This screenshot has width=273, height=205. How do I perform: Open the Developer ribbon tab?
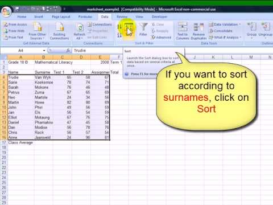(x=159, y=17)
